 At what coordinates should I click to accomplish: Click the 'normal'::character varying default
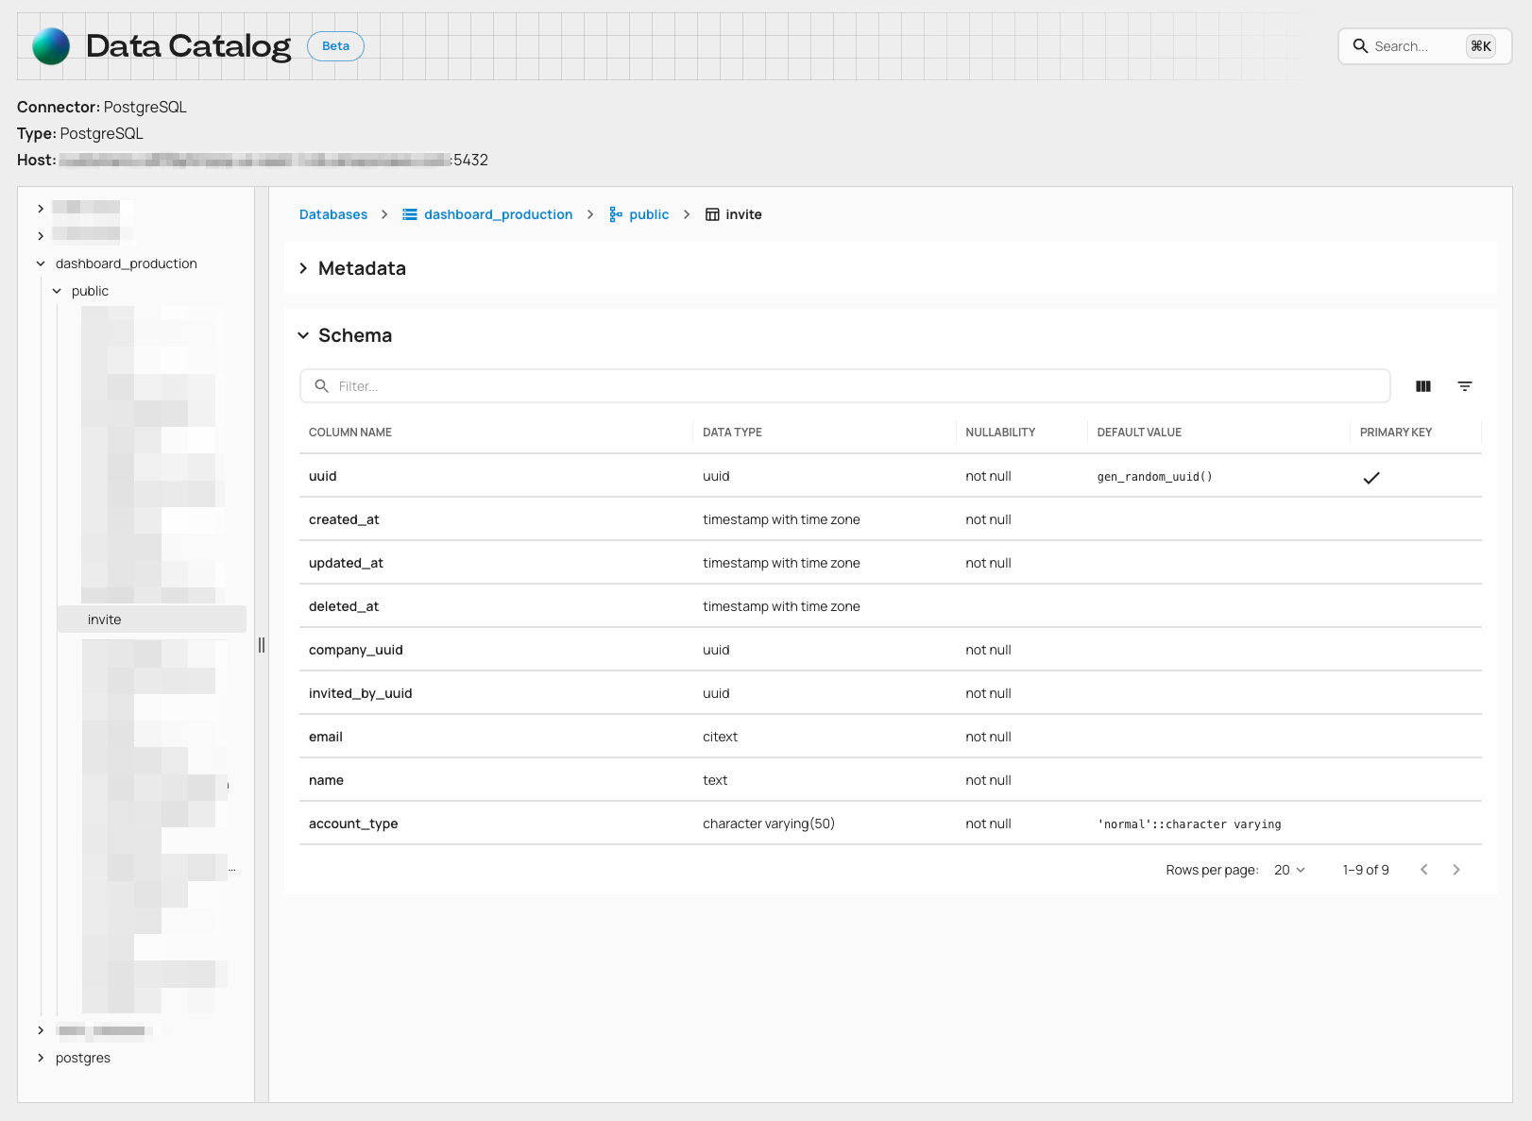pos(1189,824)
